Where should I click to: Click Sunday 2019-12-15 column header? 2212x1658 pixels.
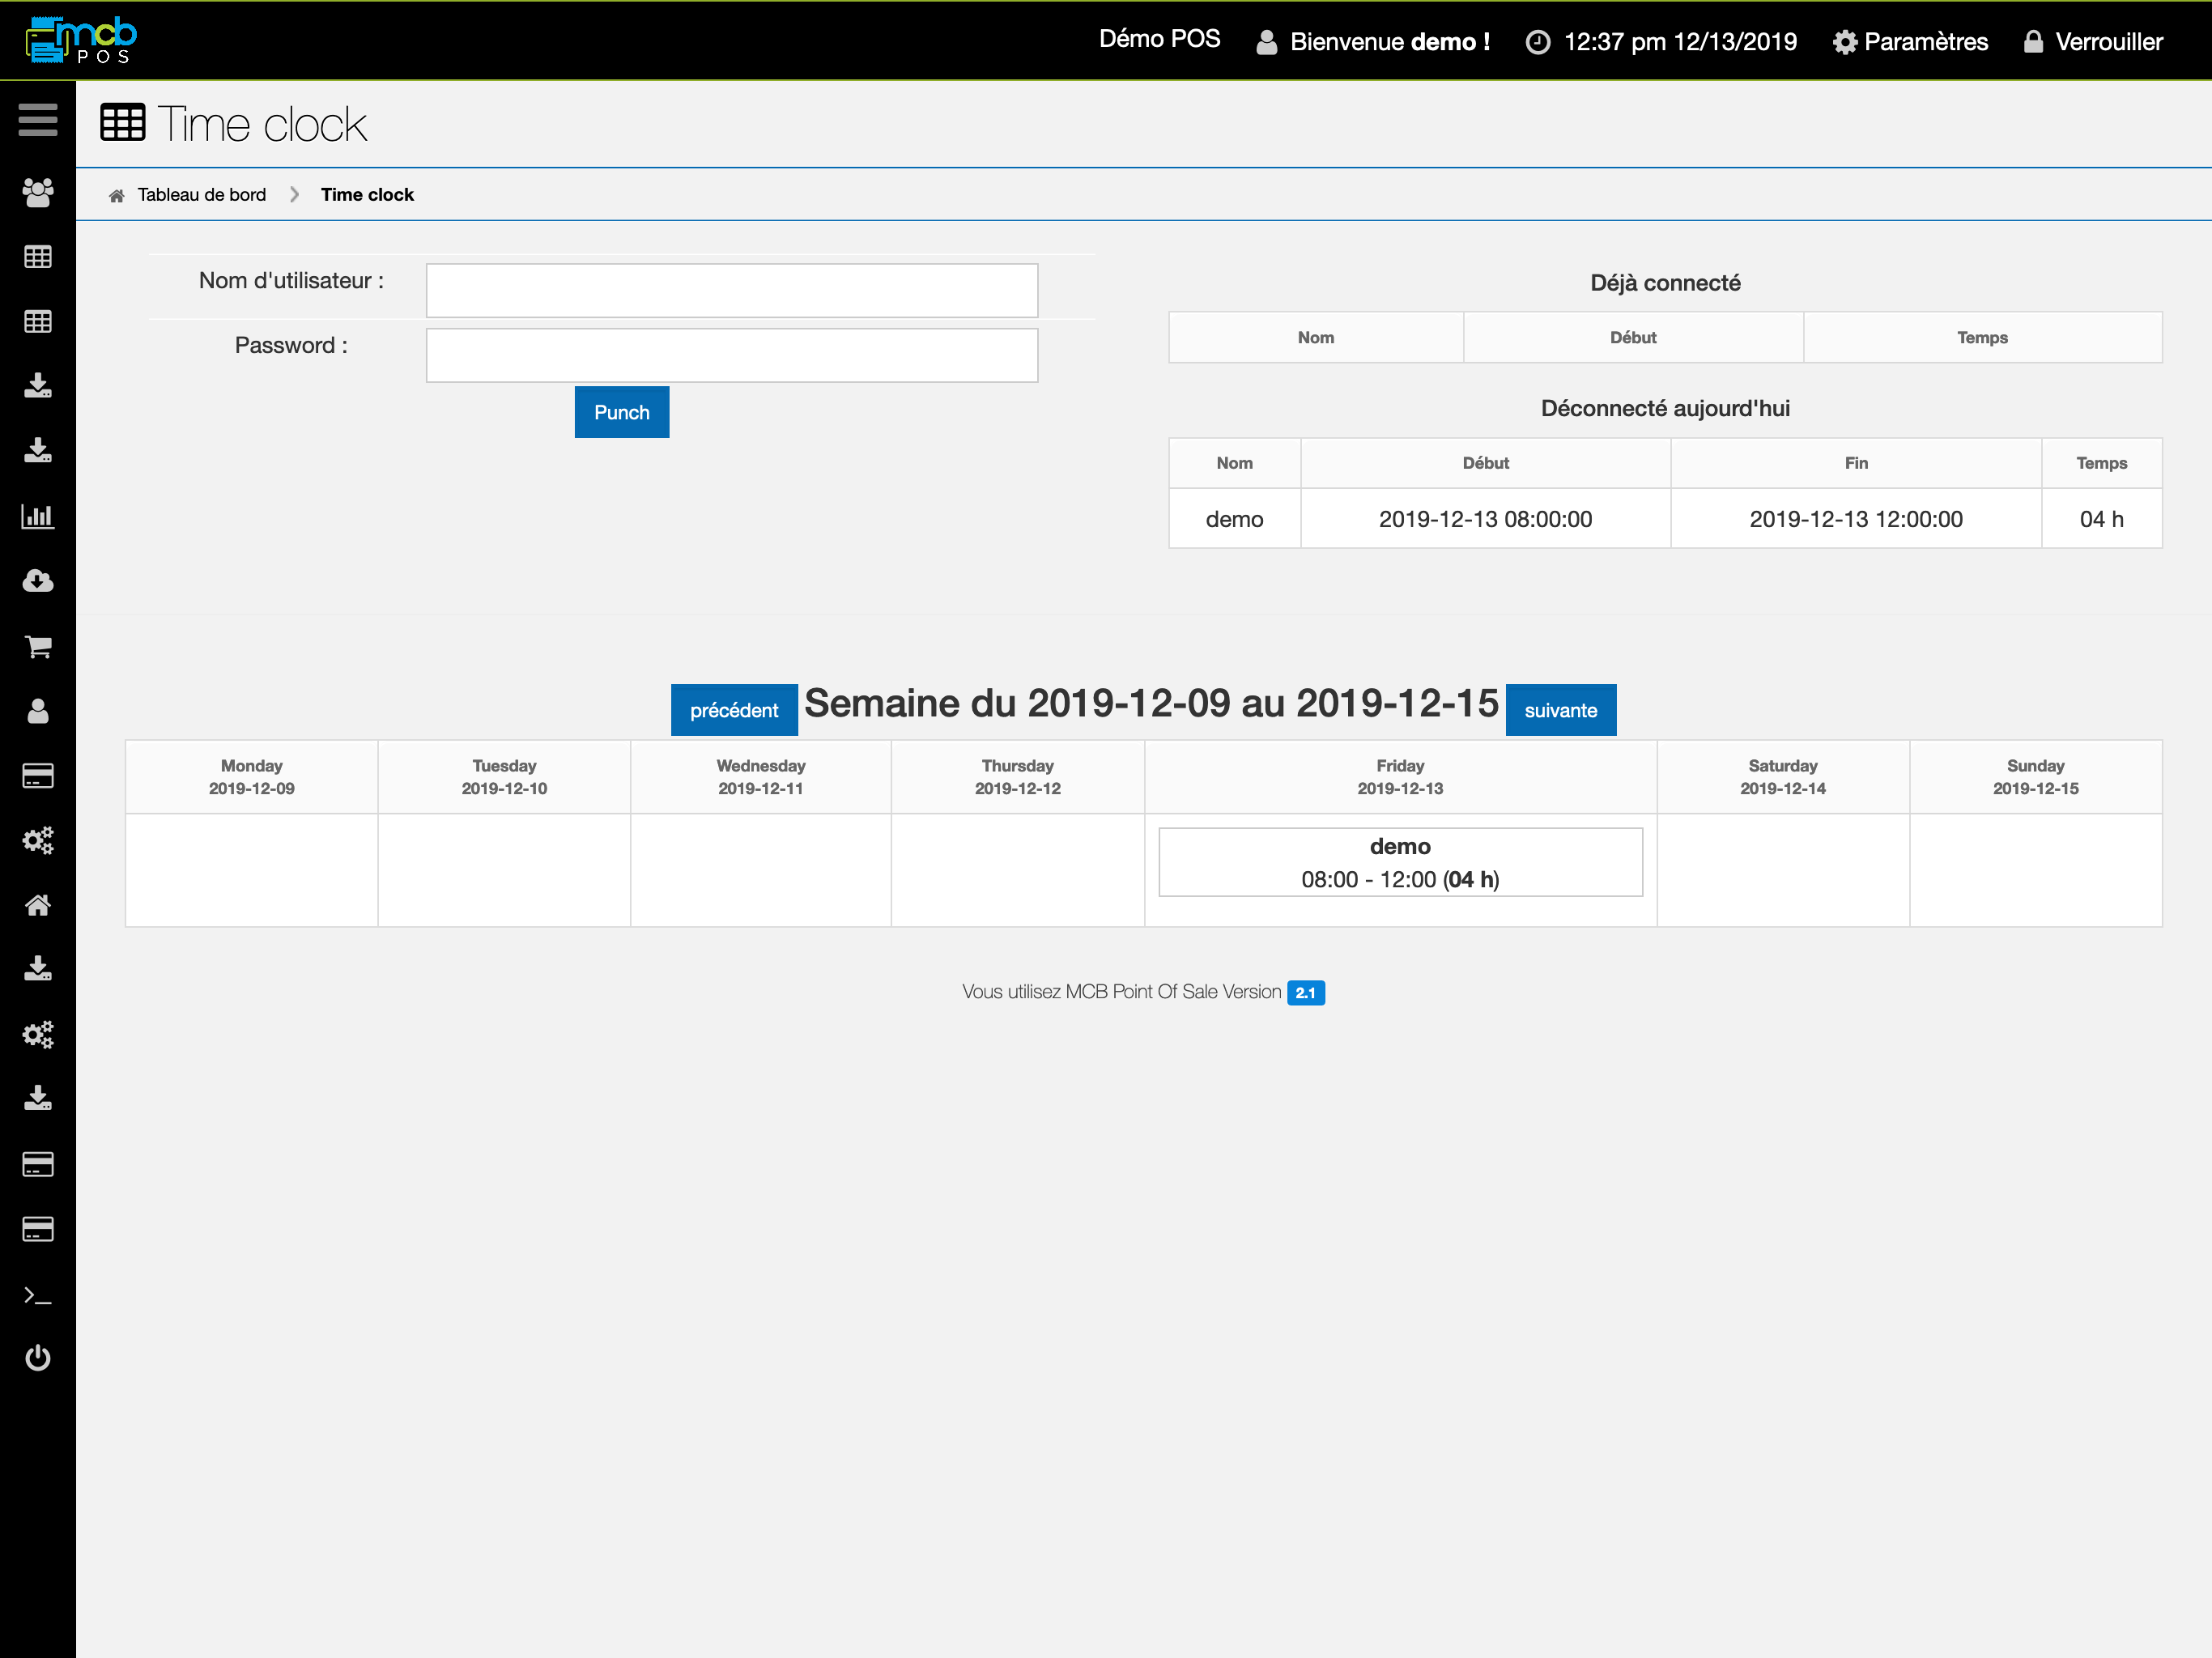[x=2035, y=777]
